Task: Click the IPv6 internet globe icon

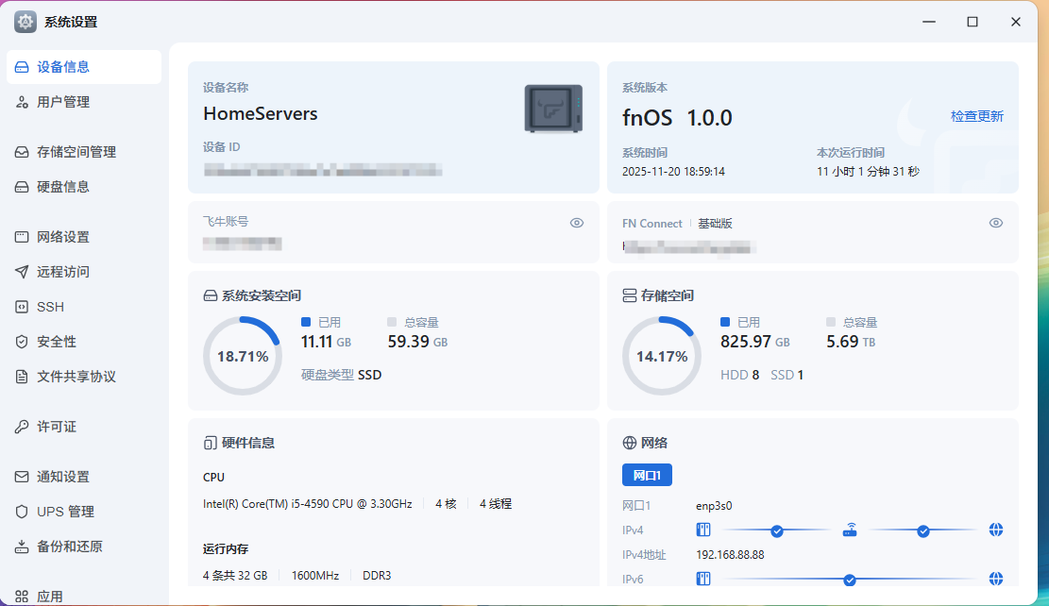Action: pos(996,579)
